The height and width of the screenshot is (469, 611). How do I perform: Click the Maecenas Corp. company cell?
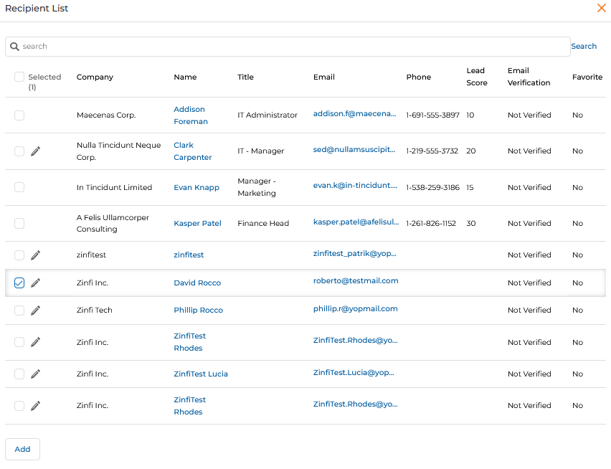106,115
